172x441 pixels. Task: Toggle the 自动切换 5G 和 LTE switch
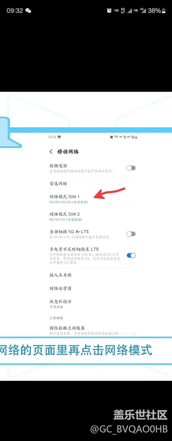pos(131,234)
